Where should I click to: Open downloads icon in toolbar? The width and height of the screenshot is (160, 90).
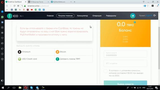pos(157,6)
